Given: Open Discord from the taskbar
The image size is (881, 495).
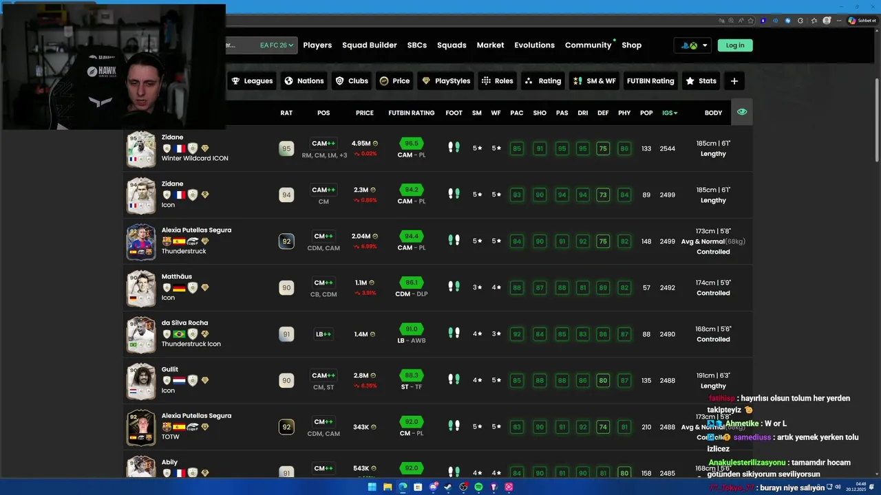Looking at the screenshot, I should (x=434, y=487).
